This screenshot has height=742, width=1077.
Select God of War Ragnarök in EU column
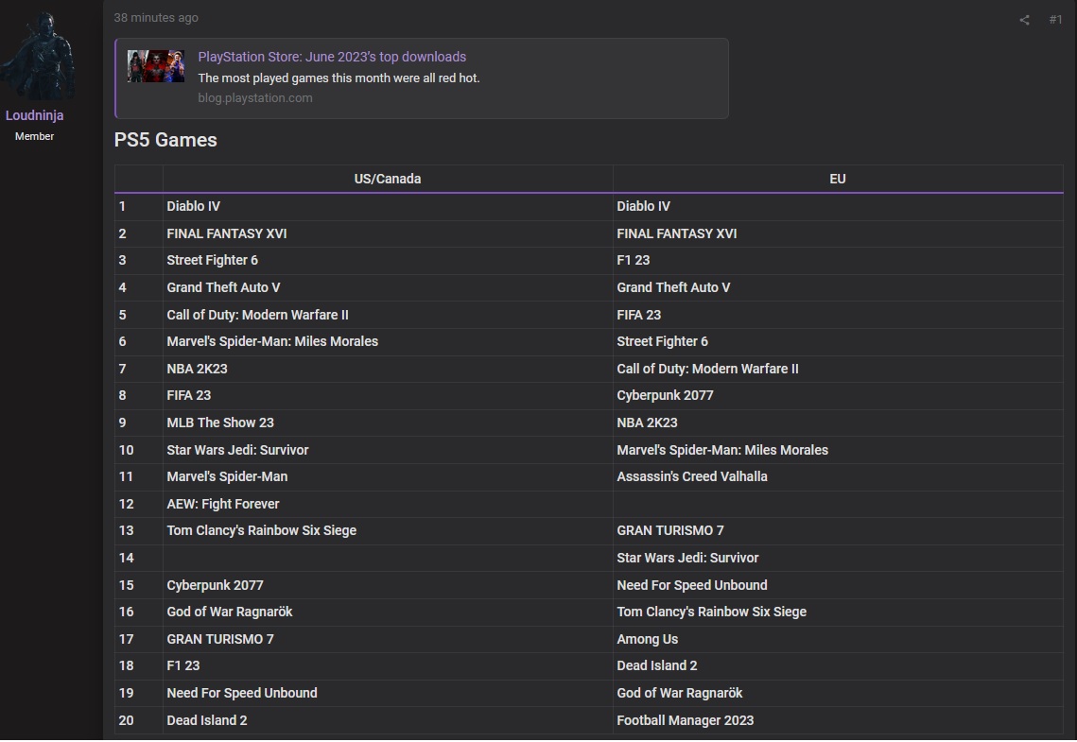[679, 694]
